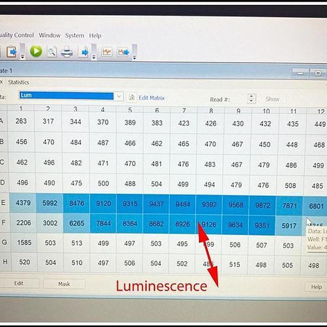Click the icon left of Edit Matrix
Image resolution: width=327 pixels, height=327 pixels.
coord(132,97)
